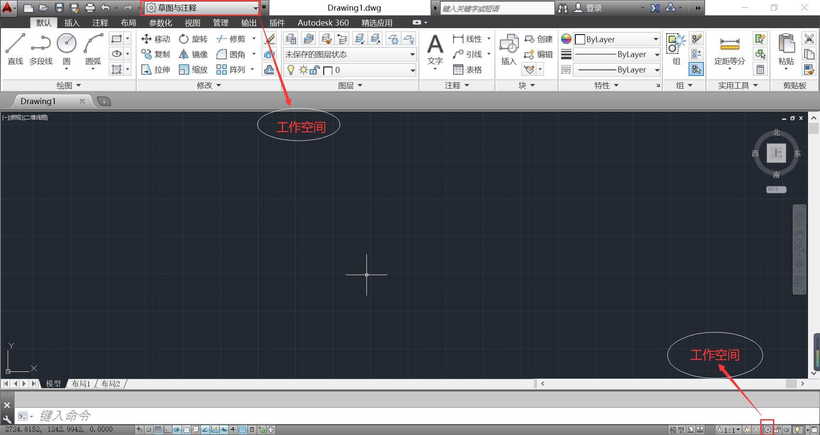Open the ByLayer linetype dropdown

tap(617, 70)
